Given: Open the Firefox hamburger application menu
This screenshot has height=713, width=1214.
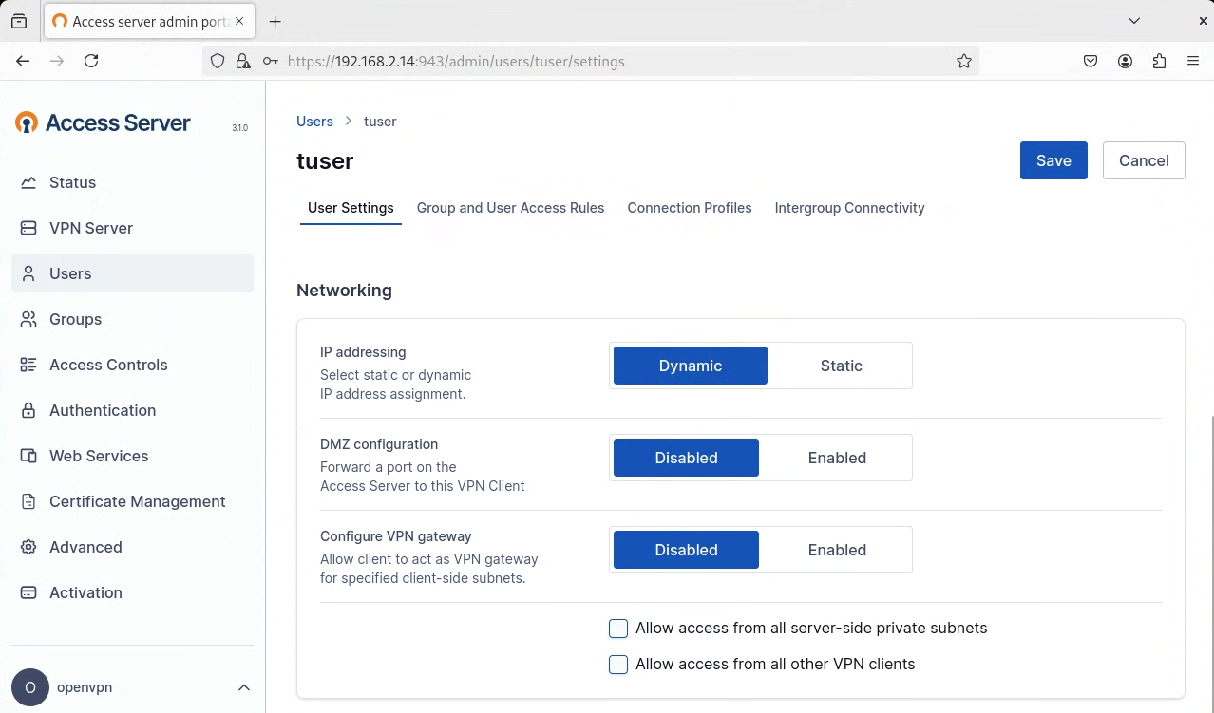Looking at the screenshot, I should point(1193,61).
